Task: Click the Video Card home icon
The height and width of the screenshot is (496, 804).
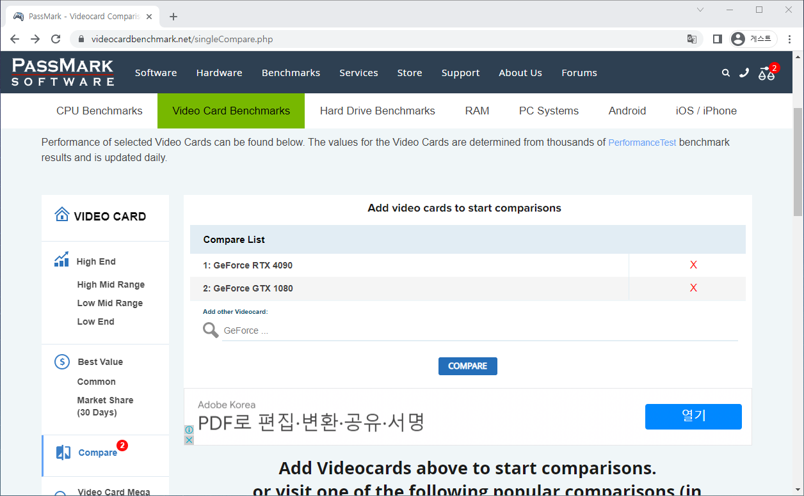Action: 62,214
